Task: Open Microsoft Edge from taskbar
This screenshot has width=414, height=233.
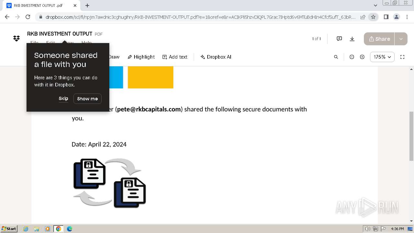Action: click(70, 229)
